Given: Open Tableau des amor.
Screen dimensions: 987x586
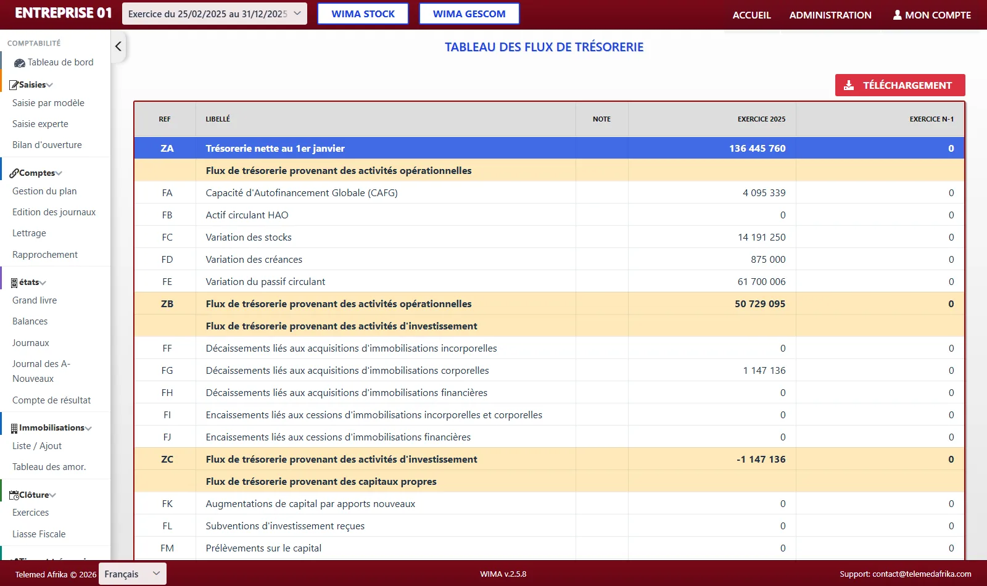Looking at the screenshot, I should point(49,467).
